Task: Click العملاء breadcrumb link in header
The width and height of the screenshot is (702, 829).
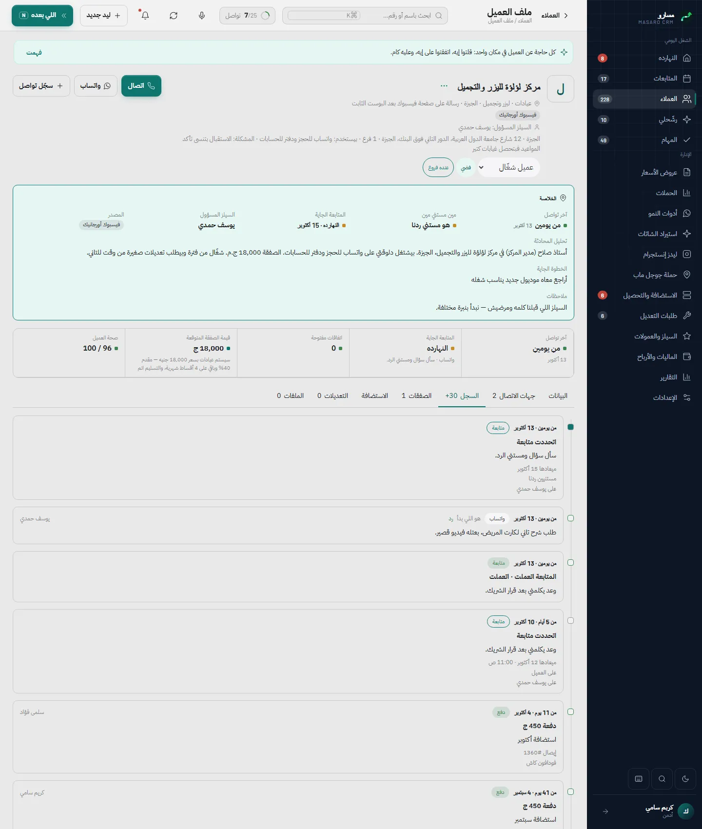Action: (550, 16)
